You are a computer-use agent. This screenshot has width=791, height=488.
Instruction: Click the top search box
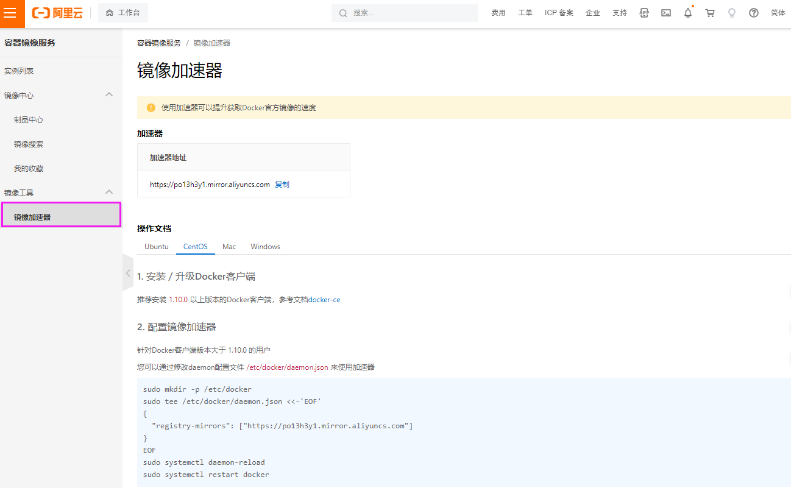405,13
